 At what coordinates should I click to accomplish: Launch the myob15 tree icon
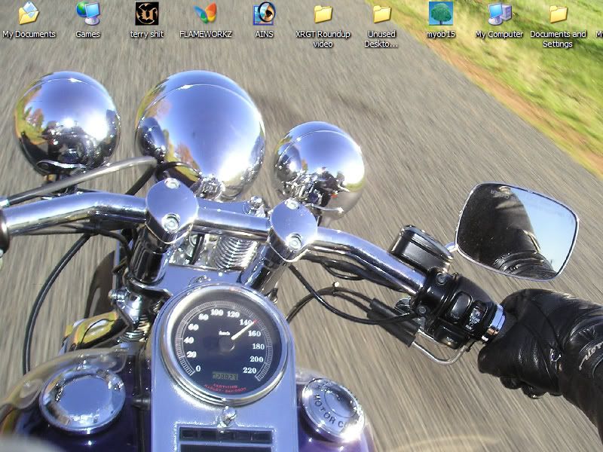[x=441, y=14]
